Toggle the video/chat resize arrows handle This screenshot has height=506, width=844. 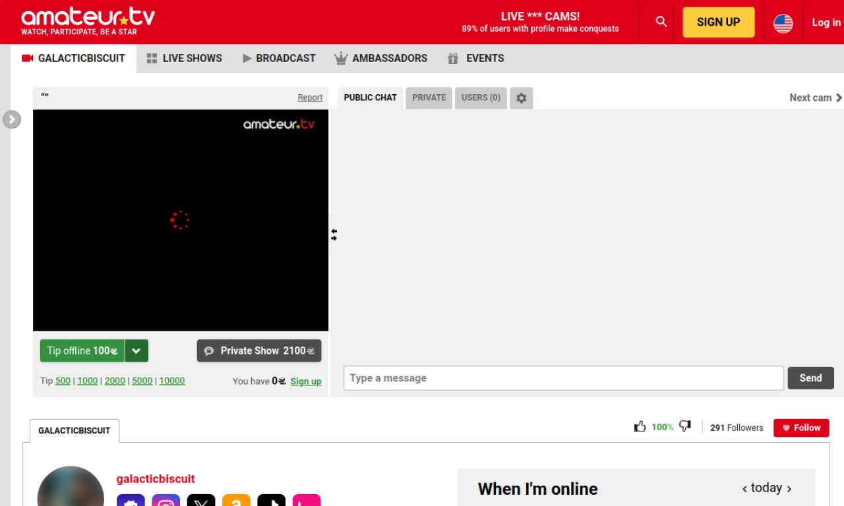coord(334,235)
